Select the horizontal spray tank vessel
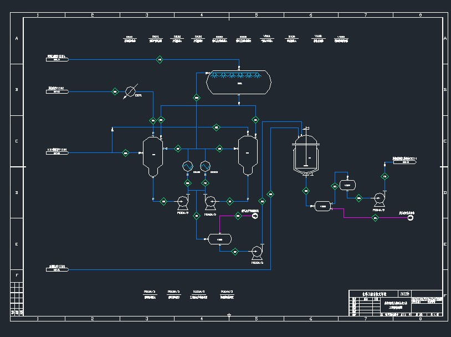451x337 pixels. (239, 82)
